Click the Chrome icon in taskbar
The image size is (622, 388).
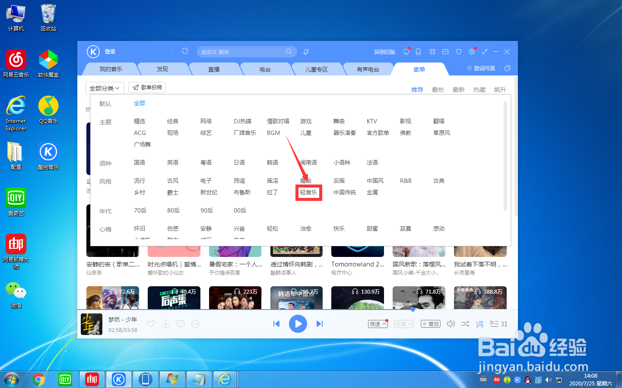[x=39, y=379]
